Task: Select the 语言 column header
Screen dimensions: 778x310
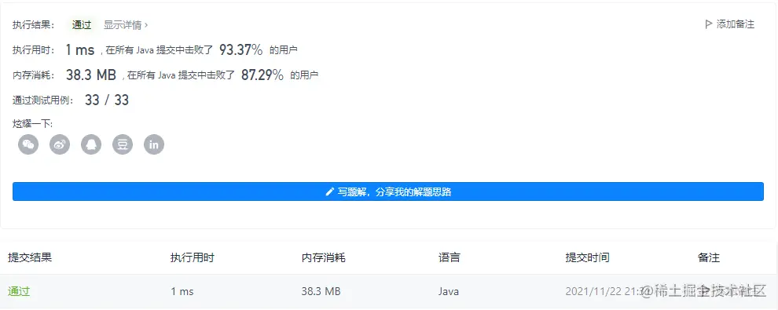Action: click(x=449, y=257)
